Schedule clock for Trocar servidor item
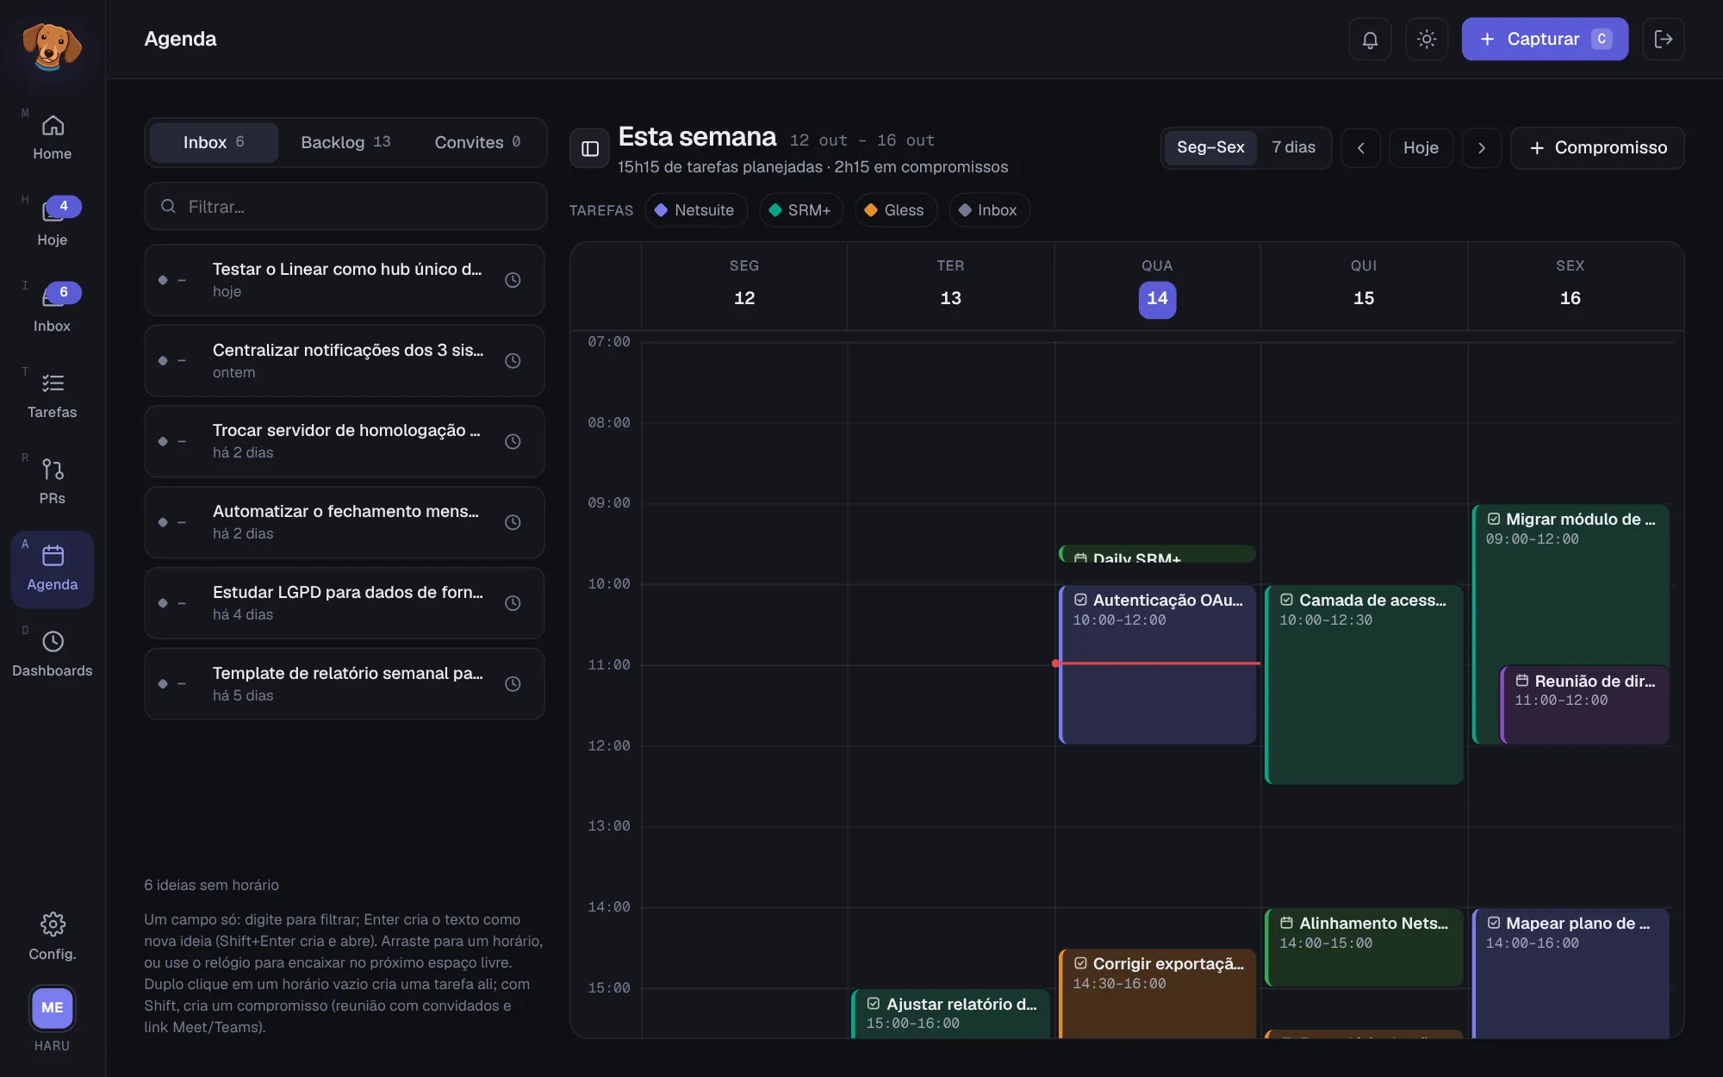This screenshot has width=1723, height=1077. [513, 442]
